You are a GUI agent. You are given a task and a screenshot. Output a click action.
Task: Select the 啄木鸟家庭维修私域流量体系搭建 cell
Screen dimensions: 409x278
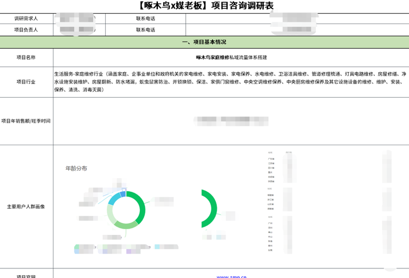click(x=231, y=57)
